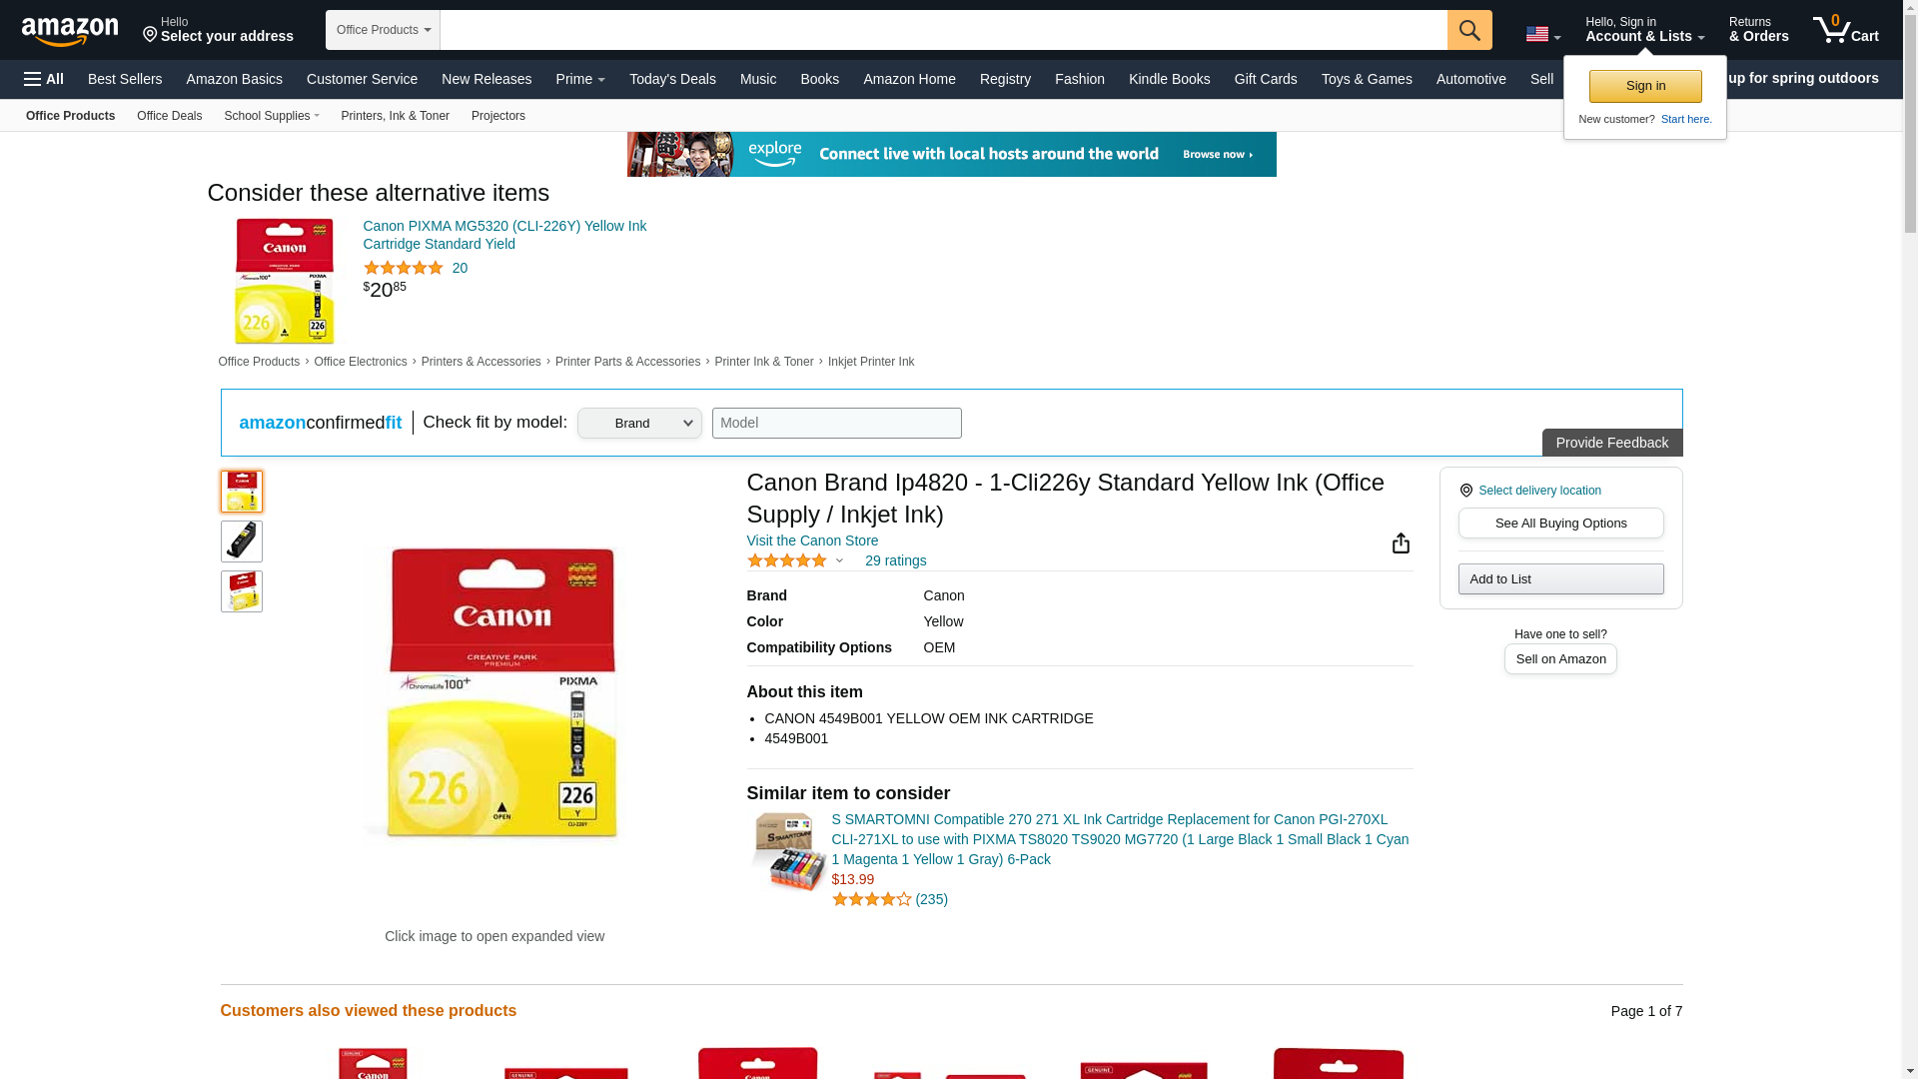
Task: Click the share icon beside product title
Action: (1401, 542)
